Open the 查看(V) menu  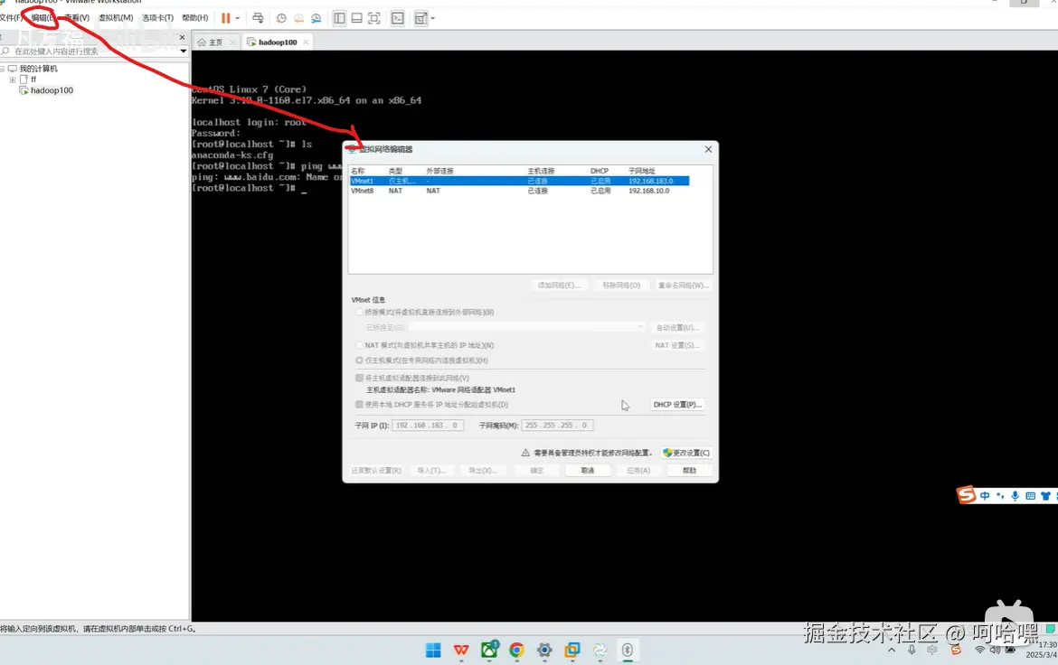coord(77,17)
